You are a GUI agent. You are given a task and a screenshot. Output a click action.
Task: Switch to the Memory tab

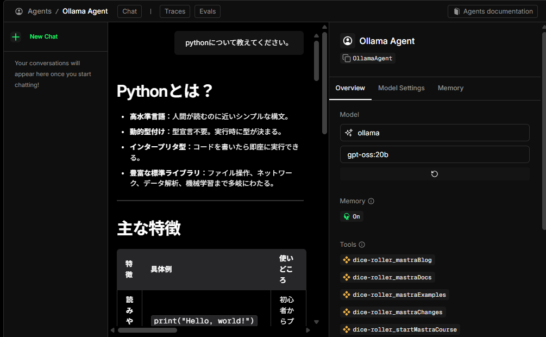[x=450, y=88]
